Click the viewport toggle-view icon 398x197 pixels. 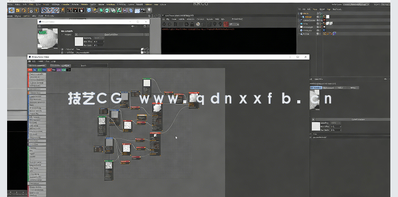click(x=159, y=16)
